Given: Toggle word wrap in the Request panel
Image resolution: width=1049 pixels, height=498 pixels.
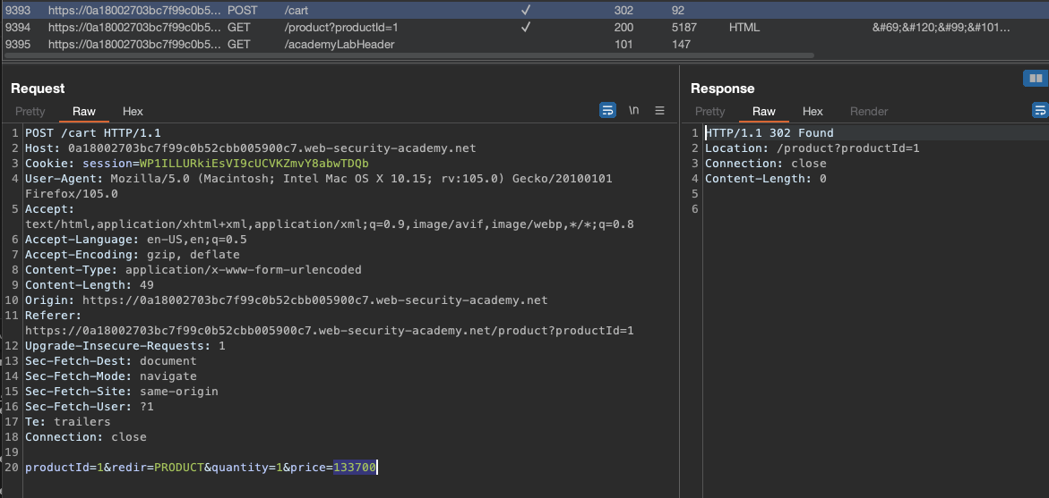Looking at the screenshot, I should (x=608, y=111).
